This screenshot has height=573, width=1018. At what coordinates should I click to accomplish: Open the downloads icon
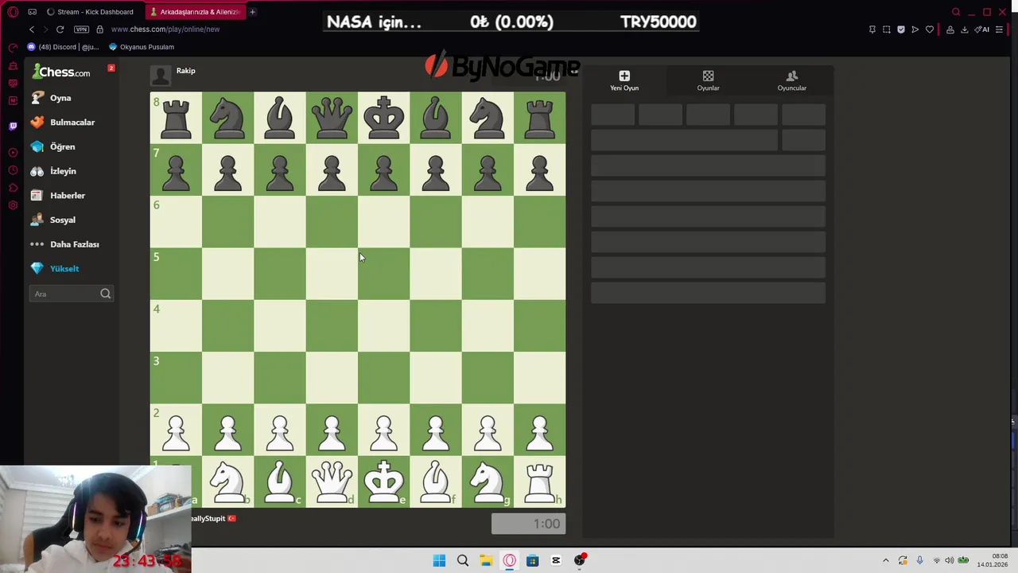pyautogui.click(x=965, y=29)
